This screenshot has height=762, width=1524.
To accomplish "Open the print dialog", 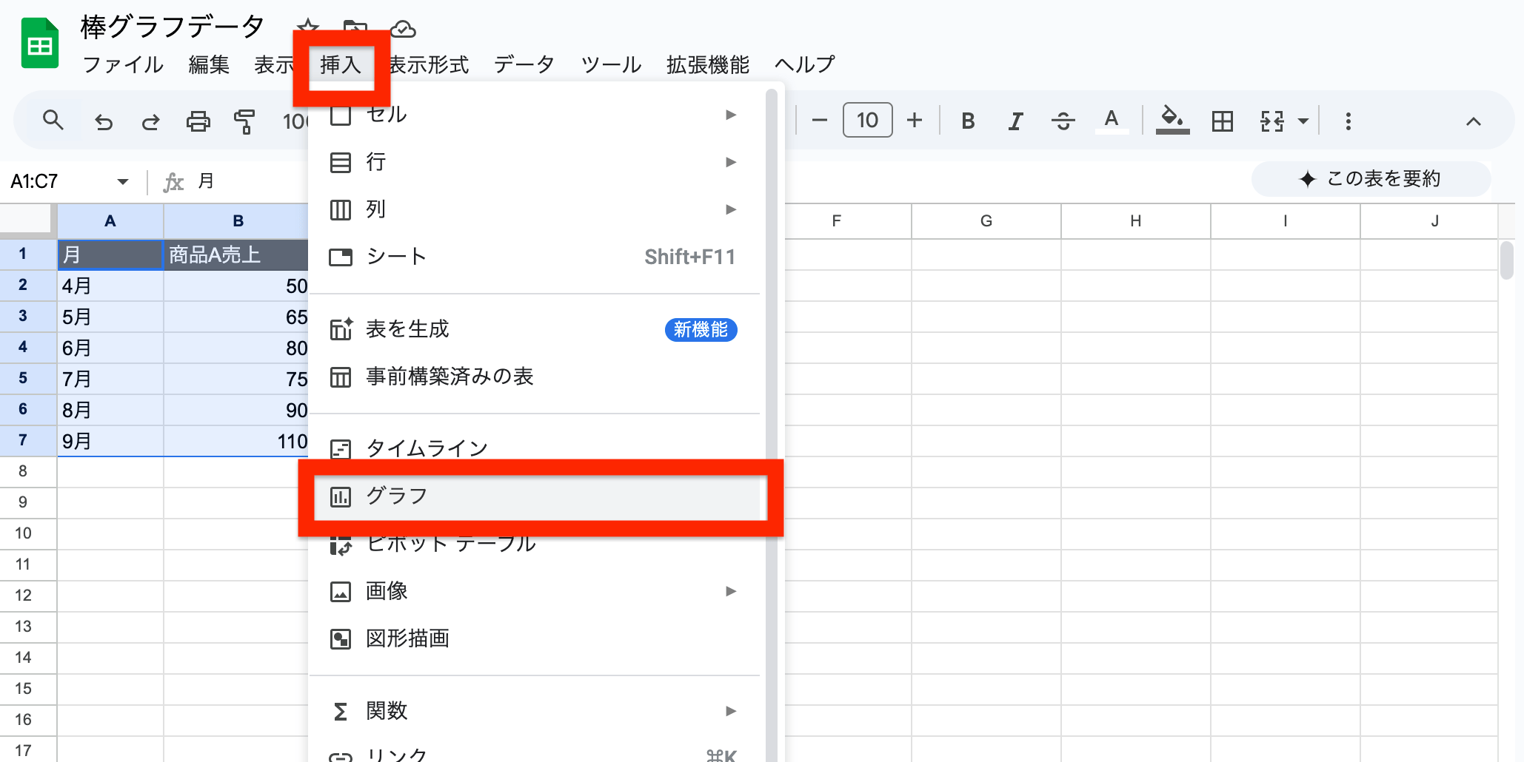I will [x=198, y=120].
